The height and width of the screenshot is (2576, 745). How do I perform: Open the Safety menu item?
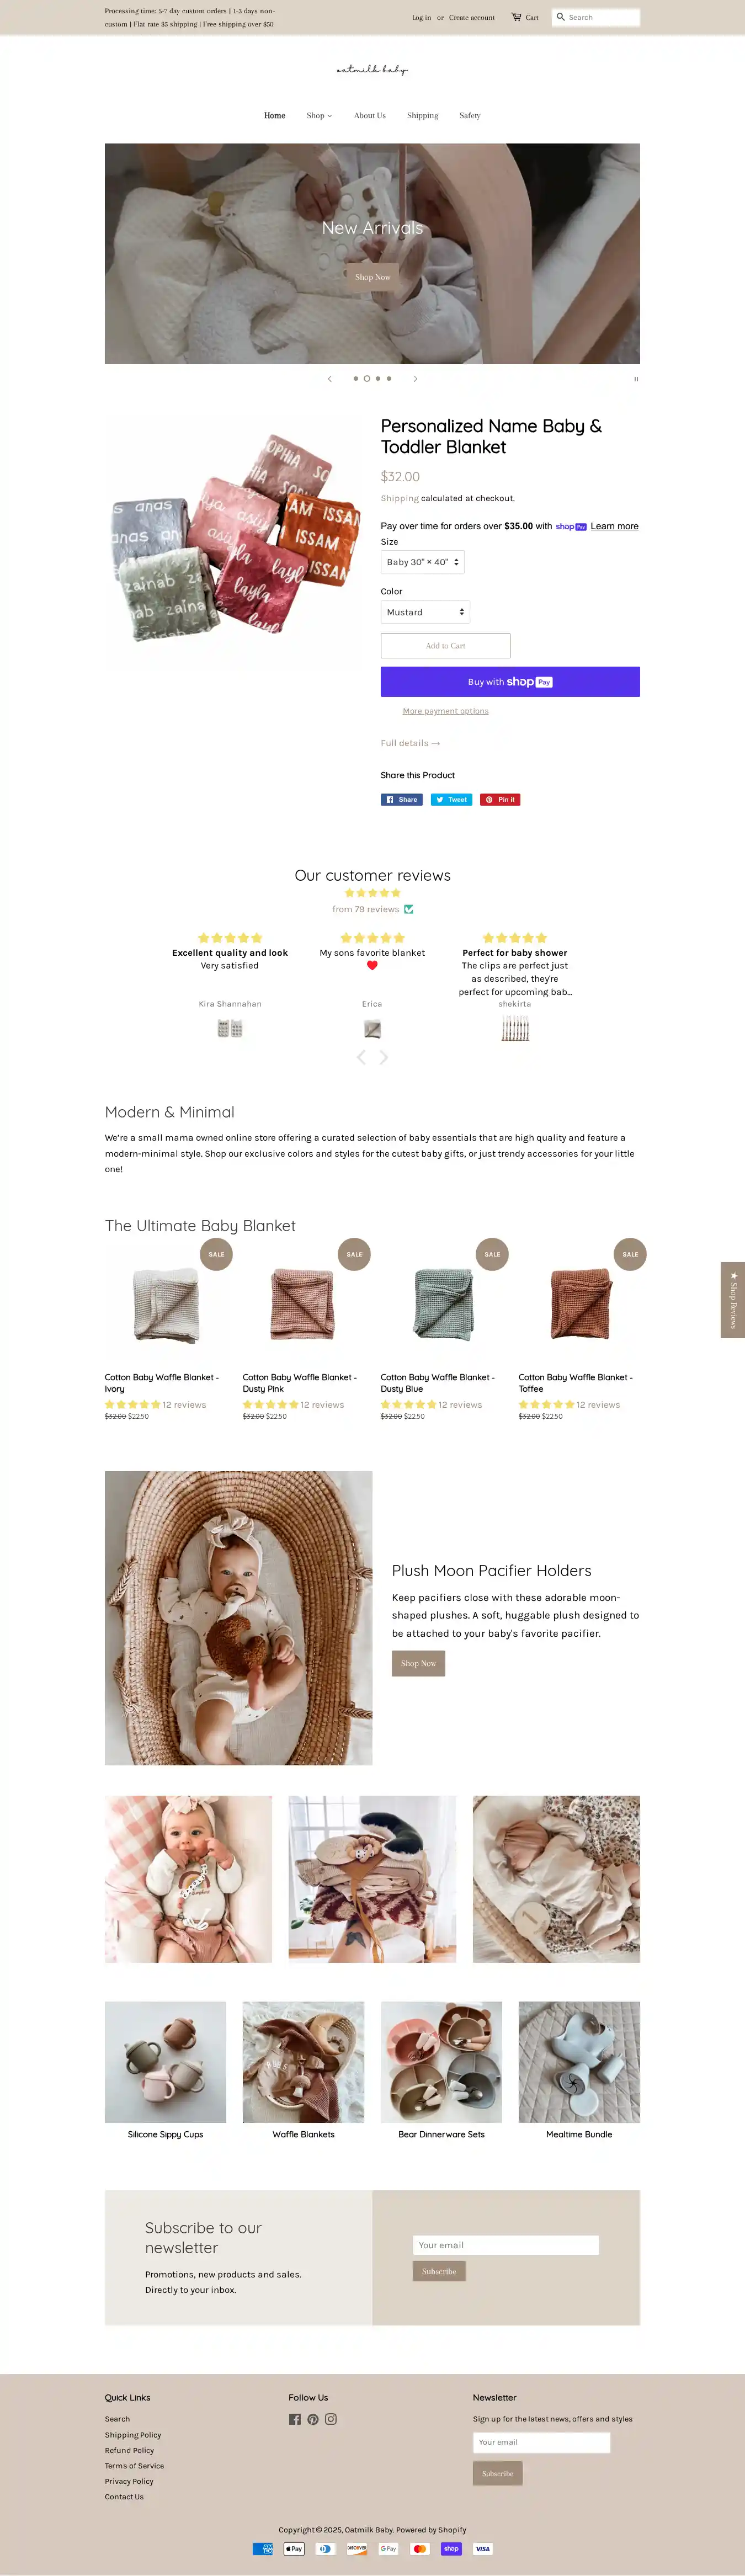tap(470, 116)
